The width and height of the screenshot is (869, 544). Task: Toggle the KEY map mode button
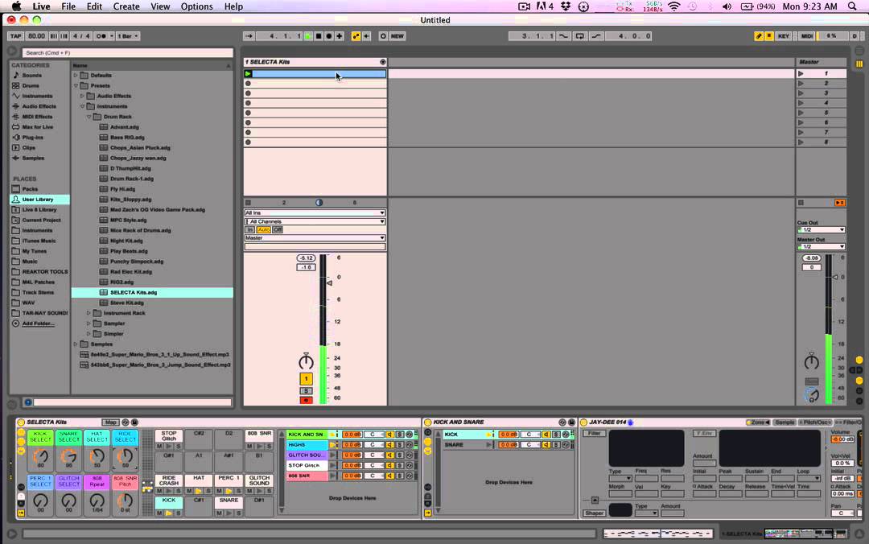tap(783, 36)
